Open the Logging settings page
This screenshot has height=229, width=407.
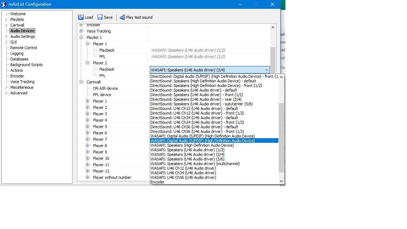coord(17,53)
